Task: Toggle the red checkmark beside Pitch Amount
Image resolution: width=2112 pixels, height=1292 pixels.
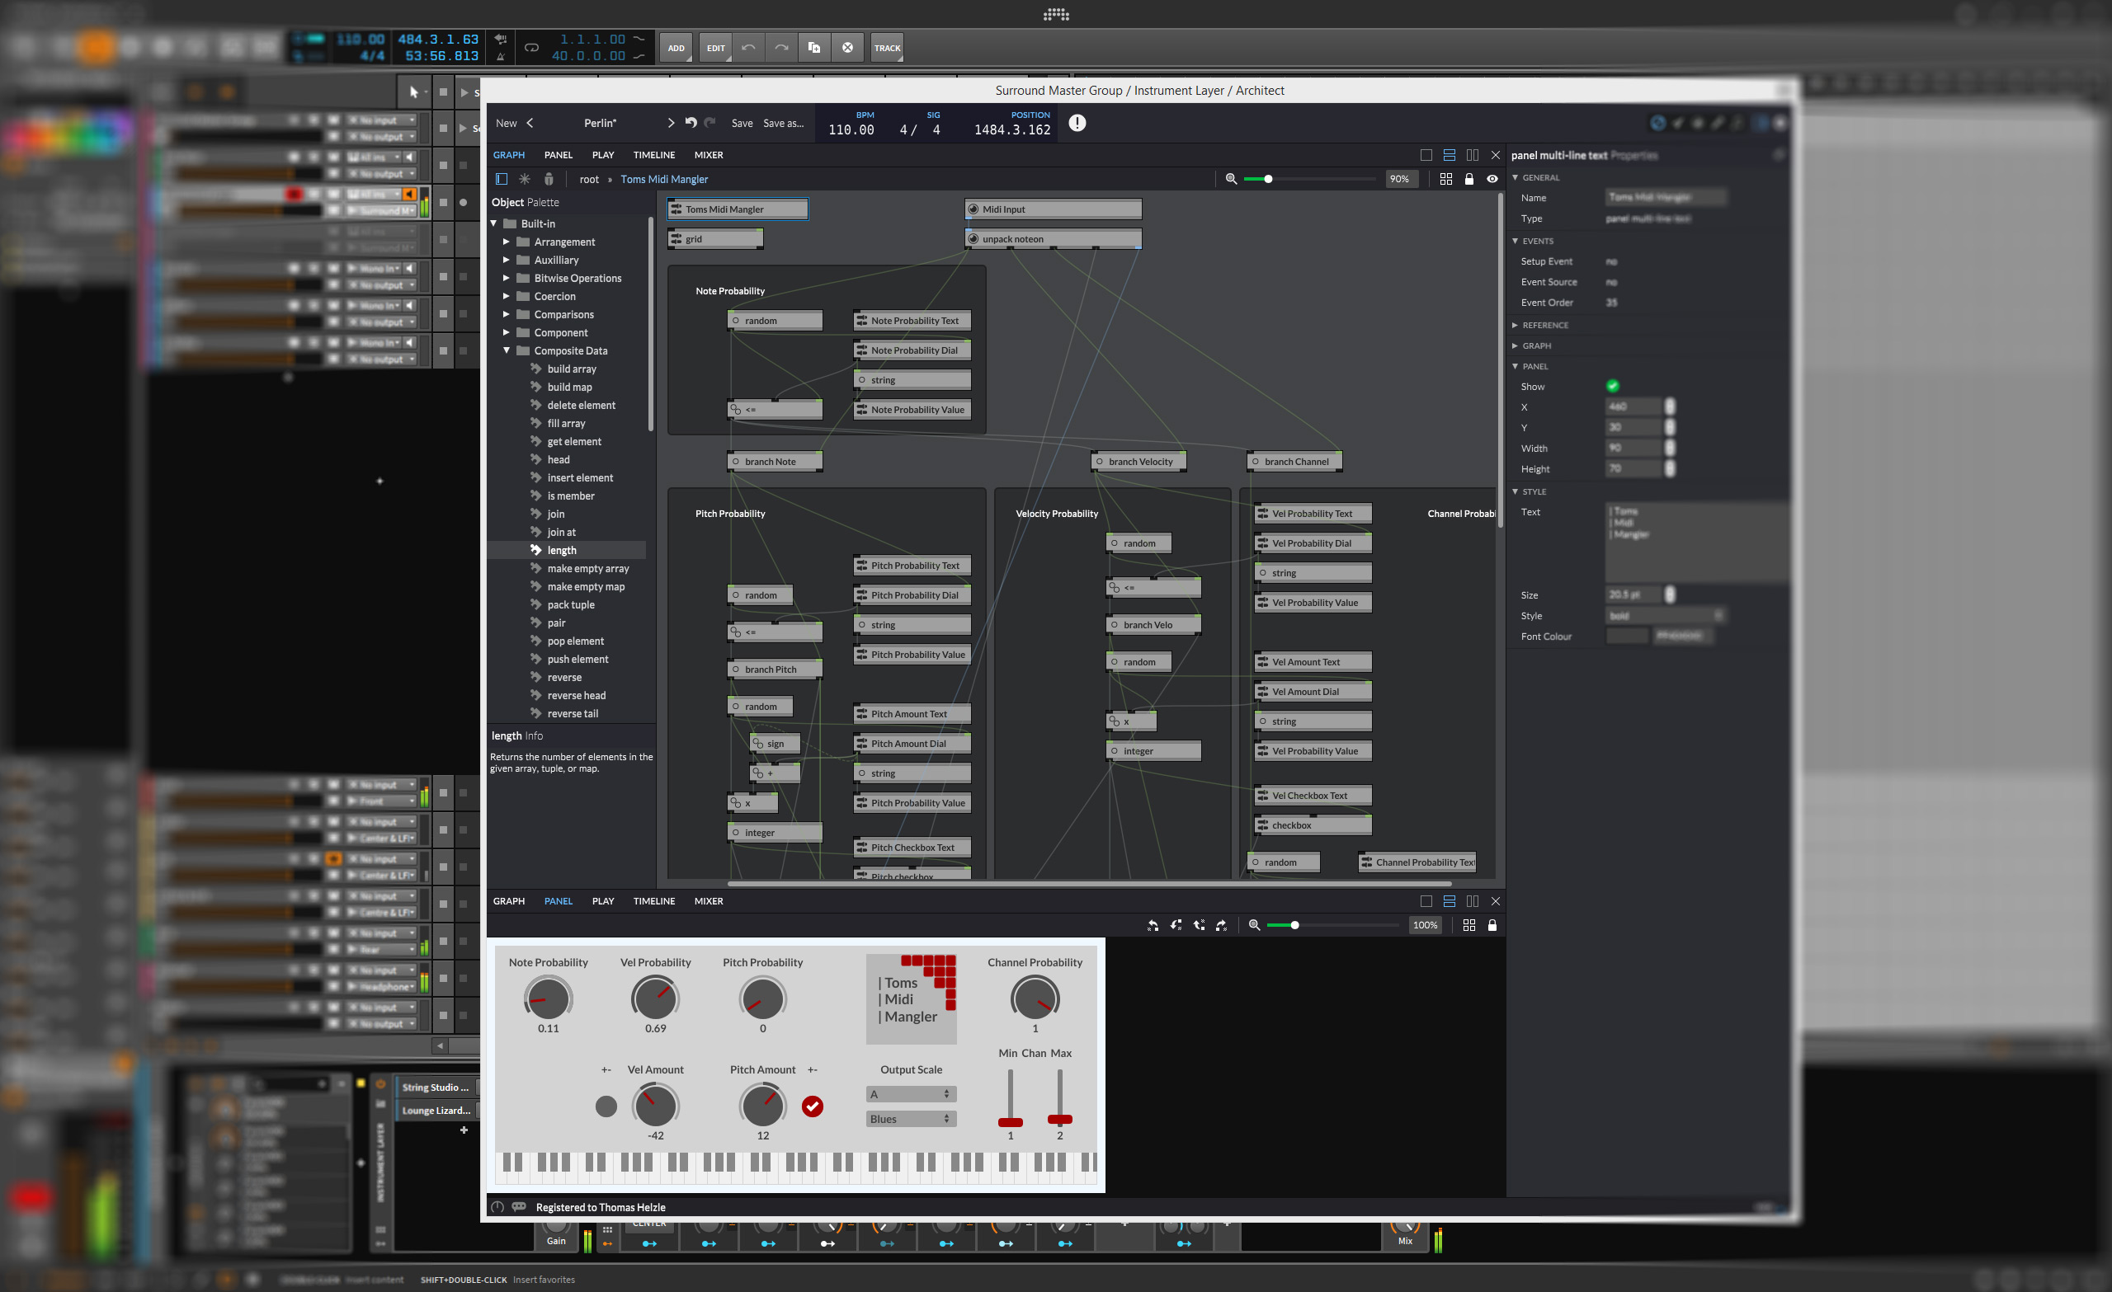Action: click(813, 1107)
